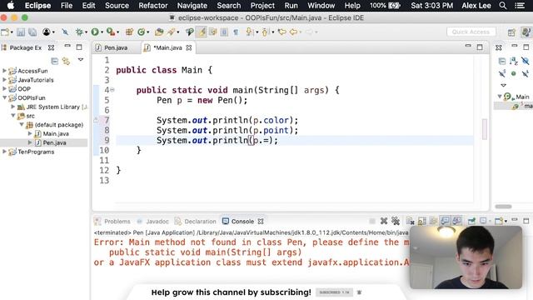The height and width of the screenshot is (300, 533).
Task: Run the program with green play button
Action: [x=95, y=32]
